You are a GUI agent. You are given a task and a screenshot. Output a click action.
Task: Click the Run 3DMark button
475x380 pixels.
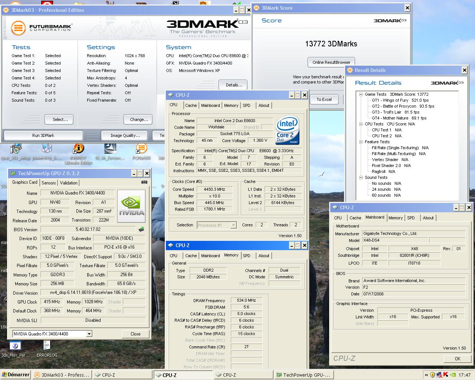[x=43, y=135]
